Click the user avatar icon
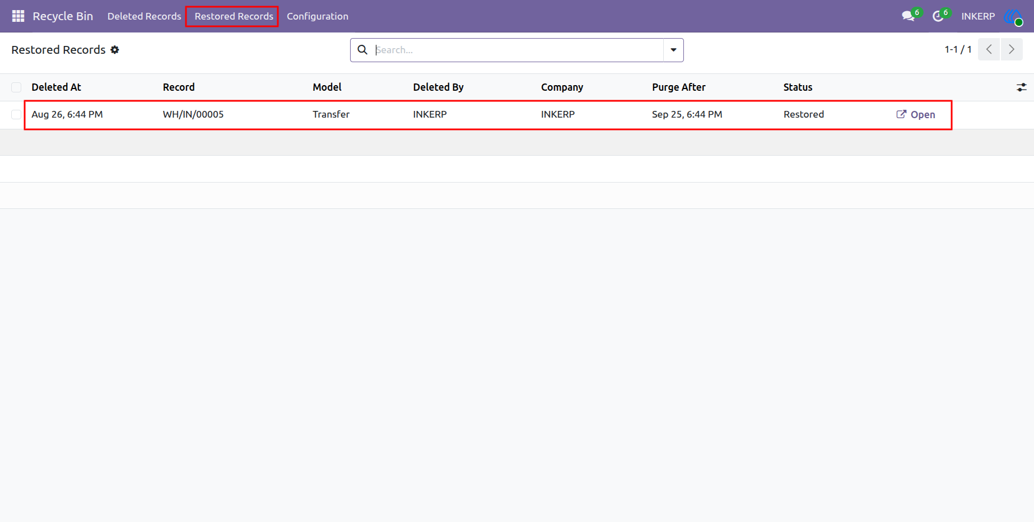1034x522 pixels. tap(1013, 16)
